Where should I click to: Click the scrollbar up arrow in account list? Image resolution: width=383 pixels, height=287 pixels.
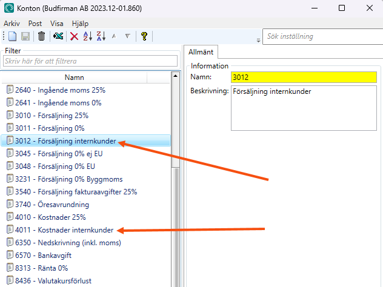[x=175, y=76]
